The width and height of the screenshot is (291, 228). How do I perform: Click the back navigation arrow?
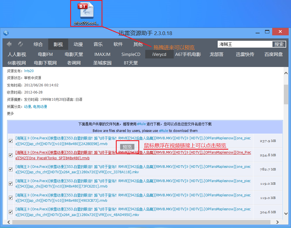pos(9,44)
